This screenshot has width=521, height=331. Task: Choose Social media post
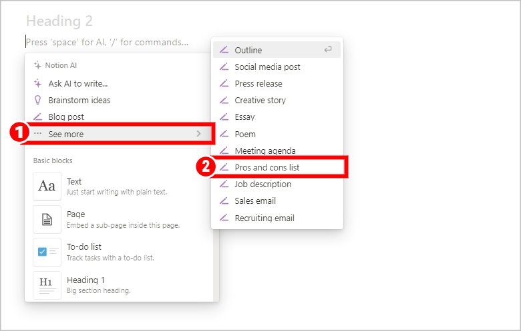(277, 67)
